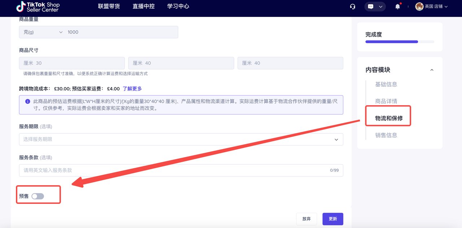Screen dimensions: 462x228
Task: Open the 了解更多 link
Action: [132, 89]
